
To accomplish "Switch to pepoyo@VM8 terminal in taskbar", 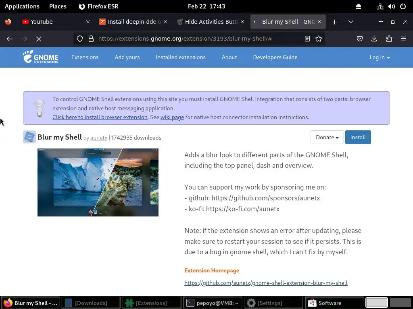I will pyautogui.click(x=213, y=303).
